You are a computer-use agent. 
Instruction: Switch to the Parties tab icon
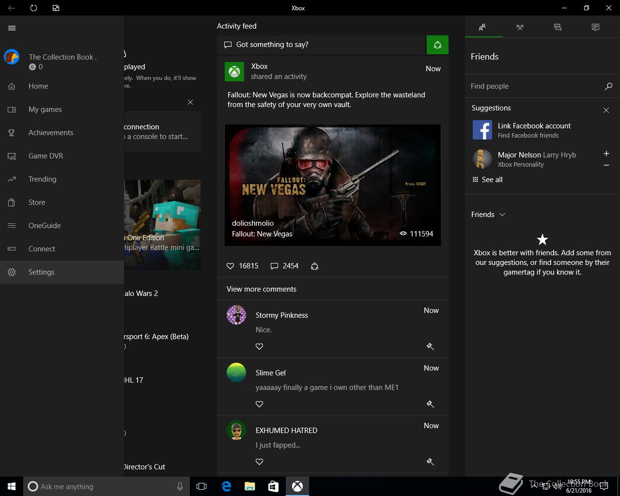[x=520, y=27]
